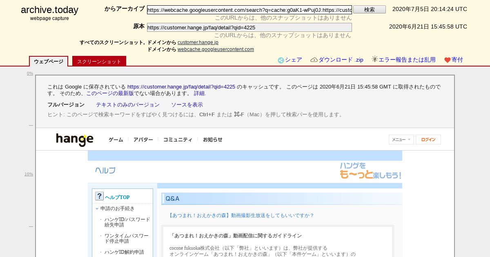This screenshot has height=257, width=490.
Task: Switch to the ウェブページ tab
Action: [49, 61]
